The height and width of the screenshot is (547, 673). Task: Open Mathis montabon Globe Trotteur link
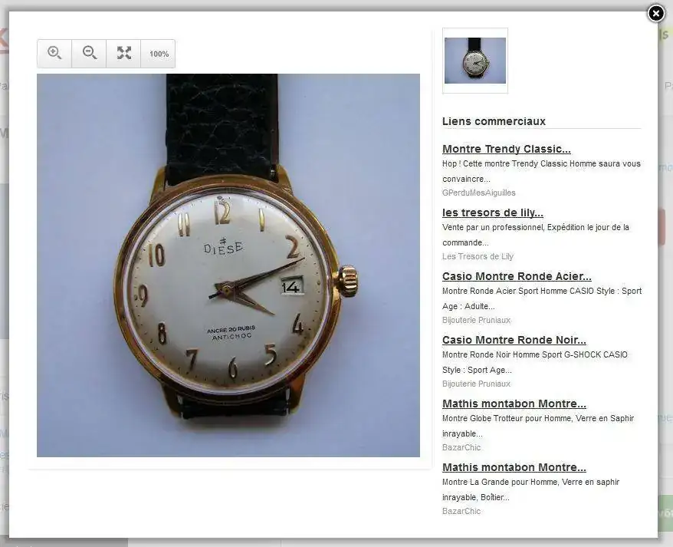514,404
